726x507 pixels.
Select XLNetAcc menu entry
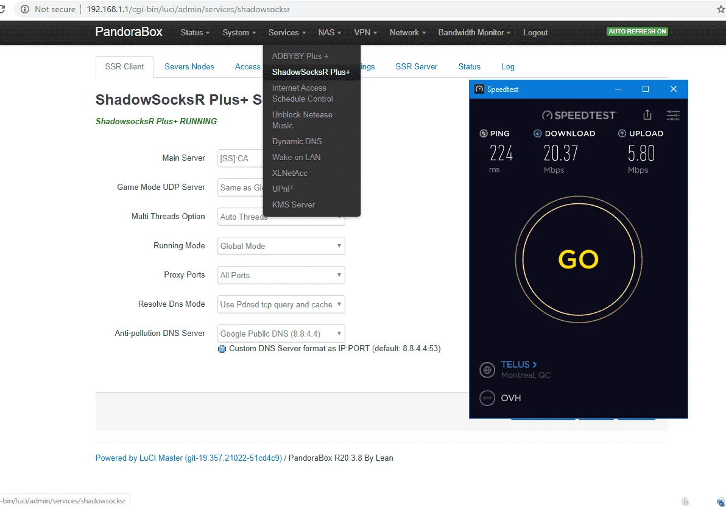coord(312,172)
